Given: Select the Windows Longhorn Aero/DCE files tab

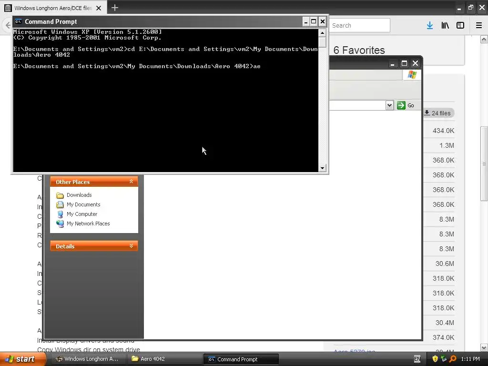Looking at the screenshot, I should (x=53, y=8).
